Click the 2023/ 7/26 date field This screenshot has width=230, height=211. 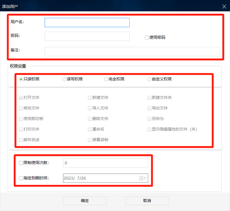tap(105, 178)
